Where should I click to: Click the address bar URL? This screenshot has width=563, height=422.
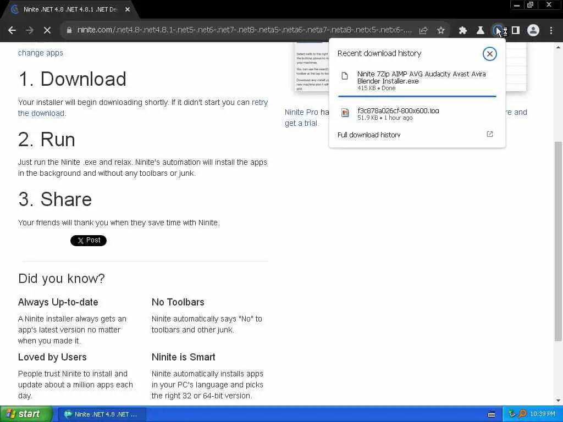click(244, 30)
